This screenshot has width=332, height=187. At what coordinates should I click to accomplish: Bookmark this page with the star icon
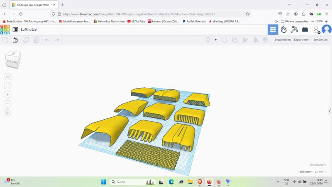pos(247,14)
